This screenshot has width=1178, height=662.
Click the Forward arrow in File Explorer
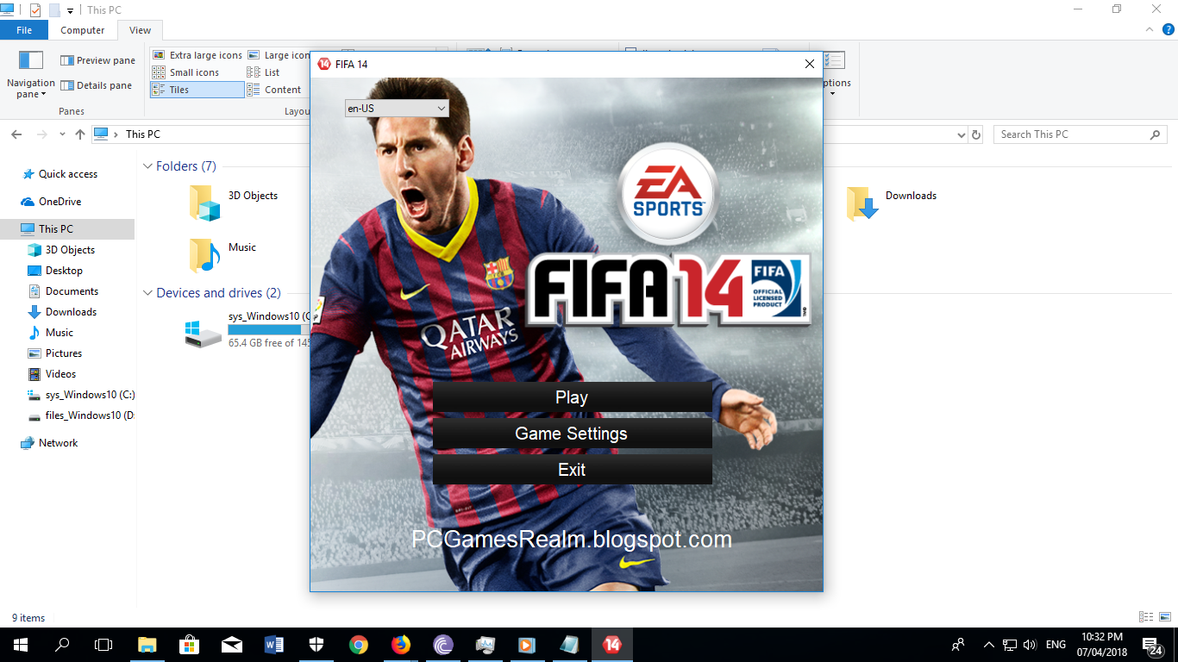(41, 134)
